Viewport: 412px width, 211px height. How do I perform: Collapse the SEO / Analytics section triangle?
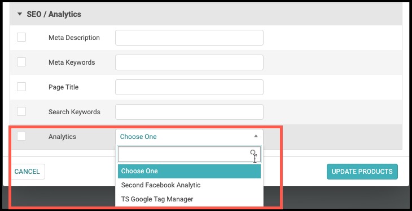point(20,14)
